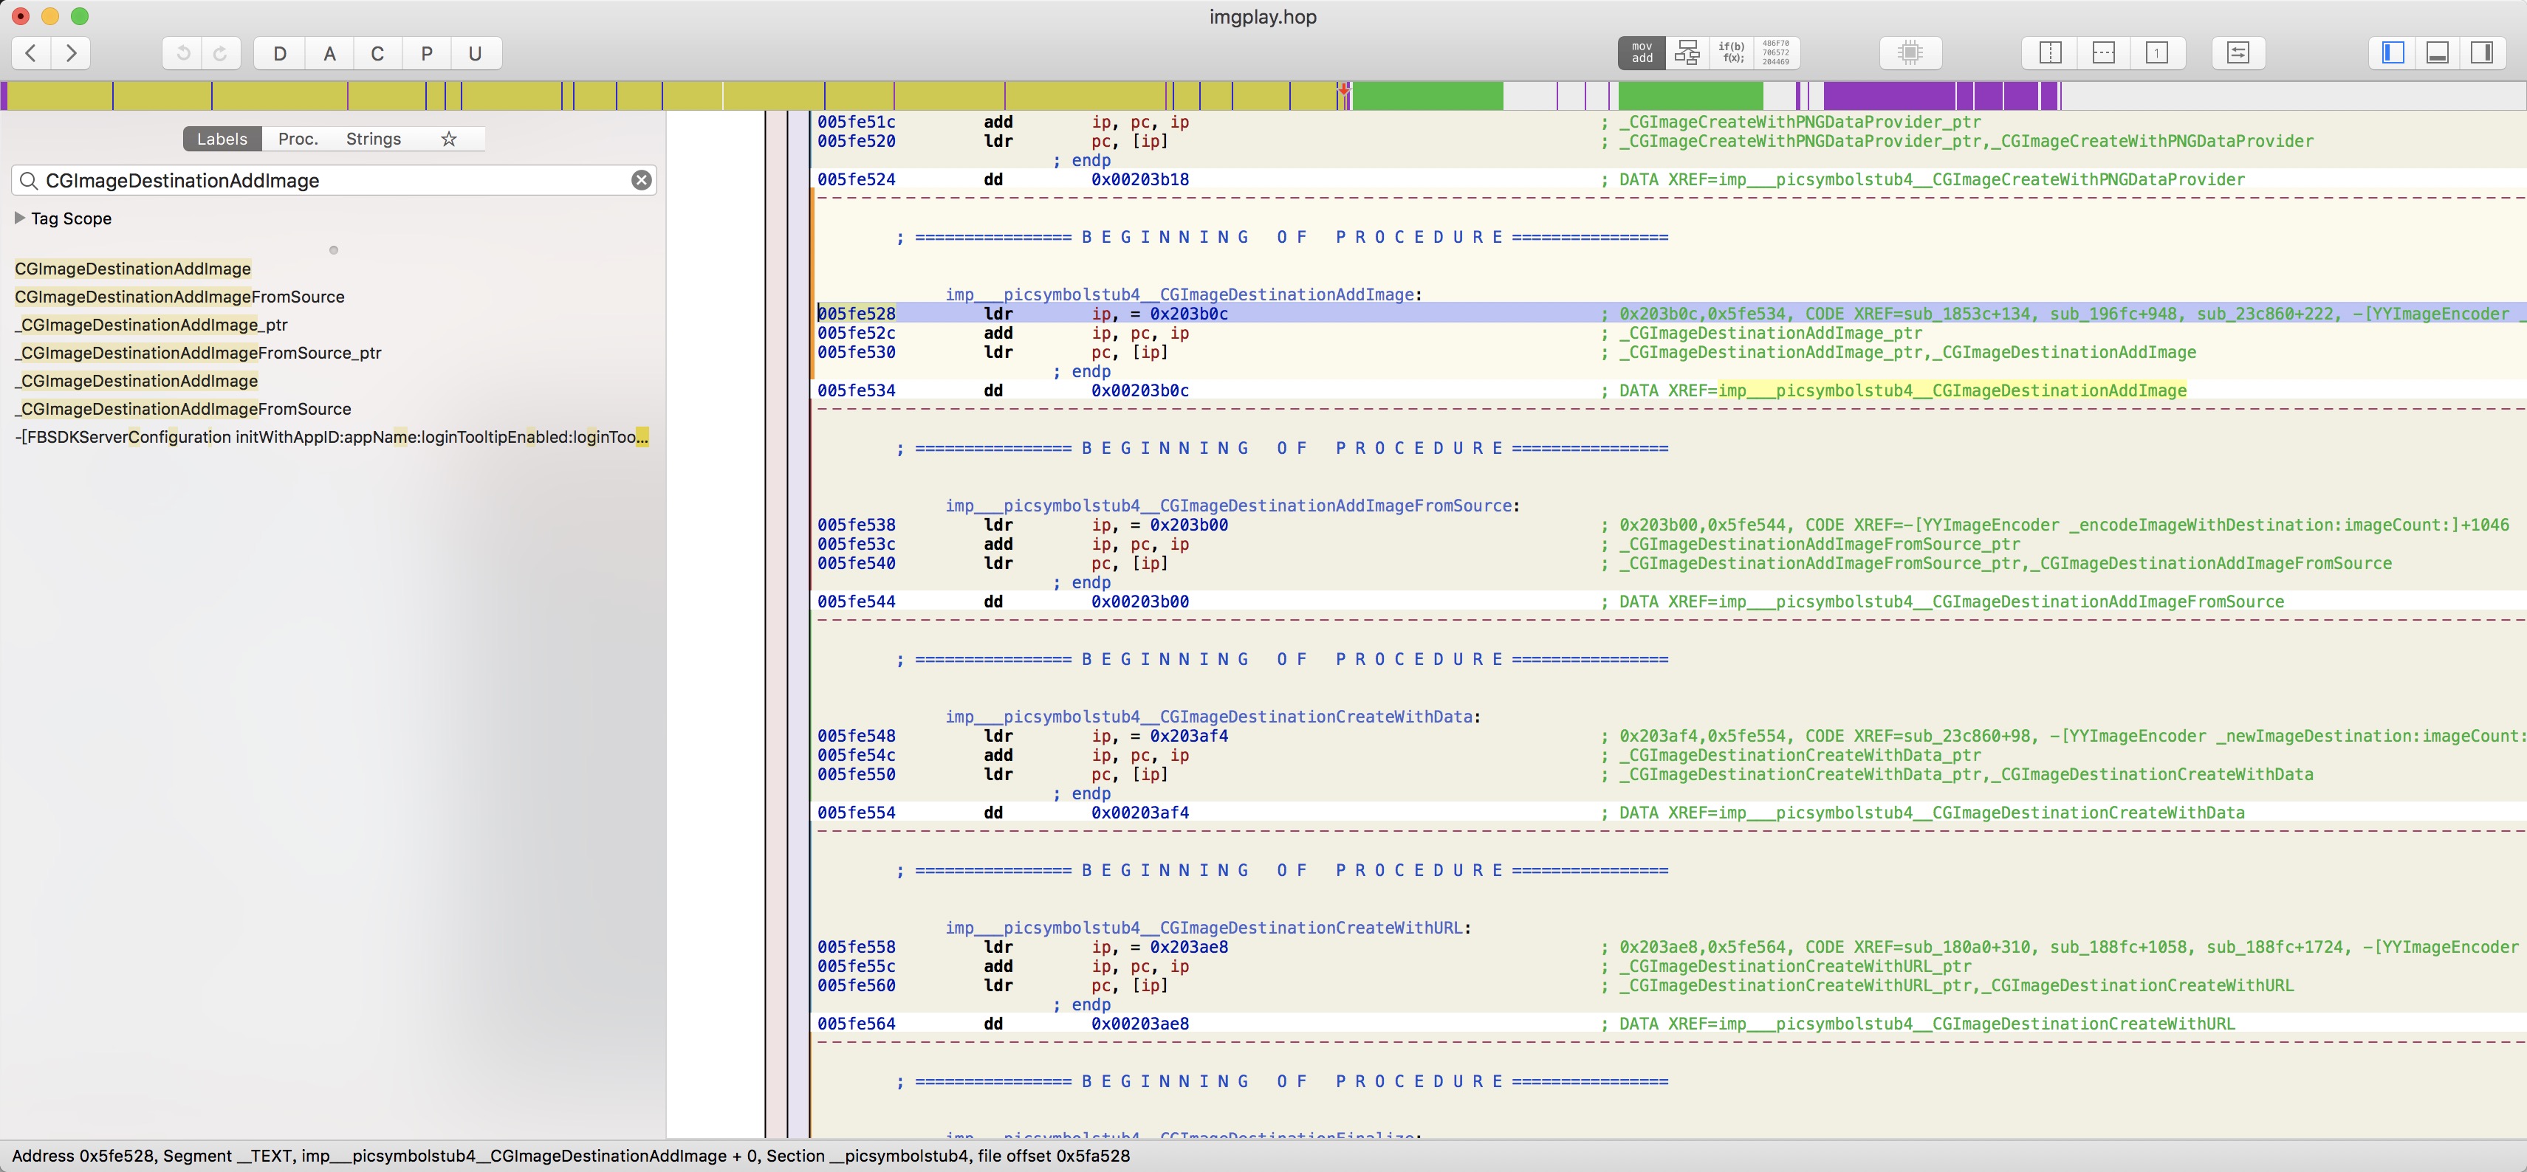Screen dimensions: 2527x1172
Task: Switch to the Strings tab
Action: (x=373, y=139)
